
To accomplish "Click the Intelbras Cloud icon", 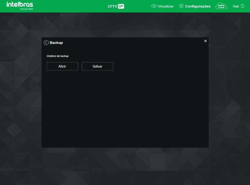I will pos(221,6).
